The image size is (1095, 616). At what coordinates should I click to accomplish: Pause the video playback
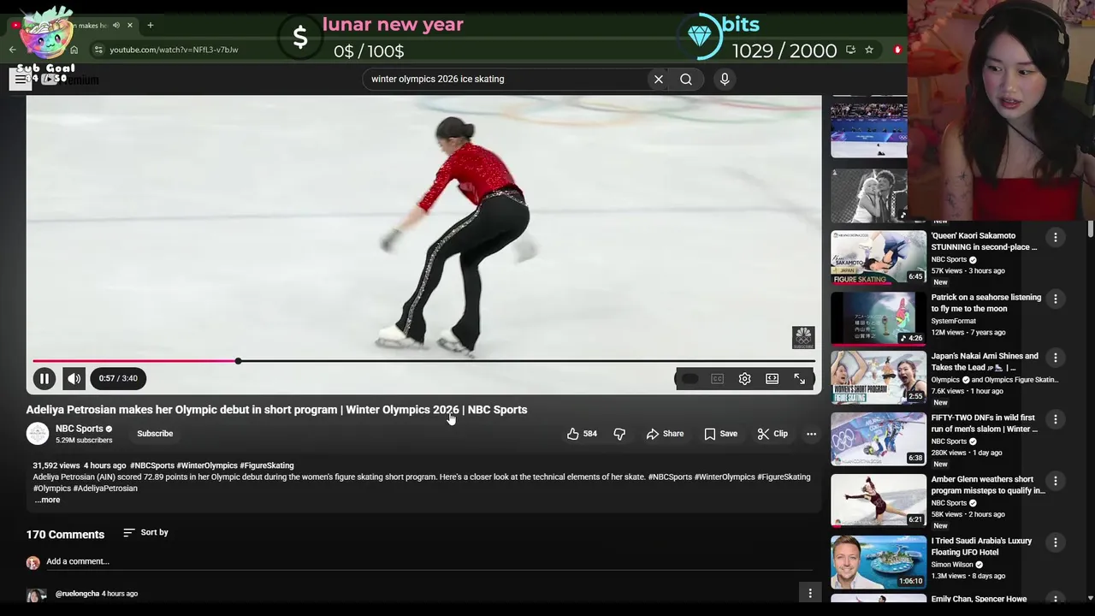(44, 378)
